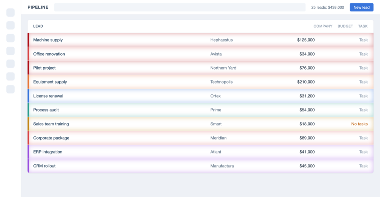
Task: Click the $41,000 budget value
Action: (307, 152)
